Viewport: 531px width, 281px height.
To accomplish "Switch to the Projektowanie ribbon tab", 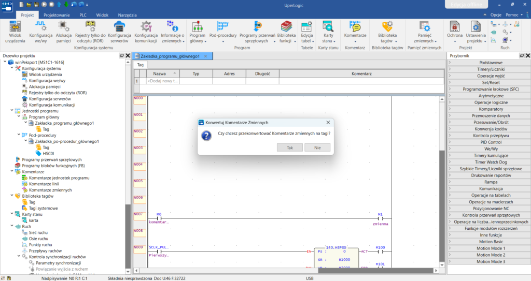I will [x=57, y=15].
